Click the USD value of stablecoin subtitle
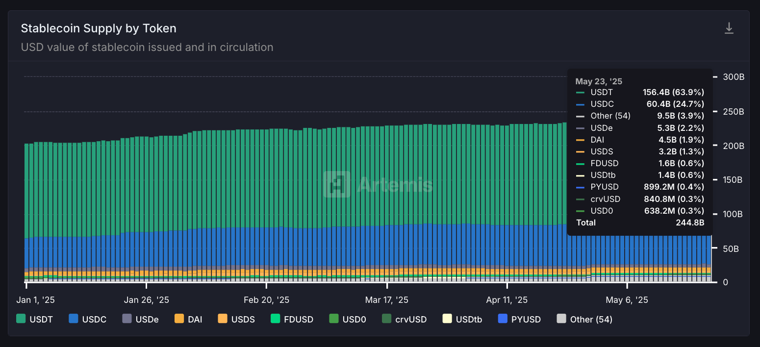Screen dimensions: 760x347 [147, 48]
